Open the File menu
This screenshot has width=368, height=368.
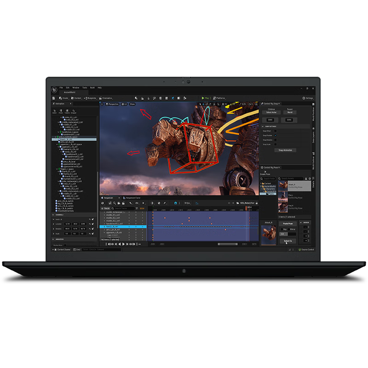click(61, 87)
